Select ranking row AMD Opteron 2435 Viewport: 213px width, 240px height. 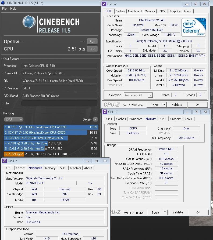tap(51, 138)
